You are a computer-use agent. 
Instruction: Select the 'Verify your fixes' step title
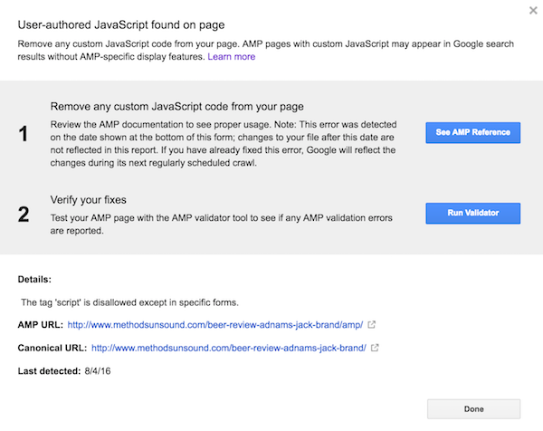89,200
